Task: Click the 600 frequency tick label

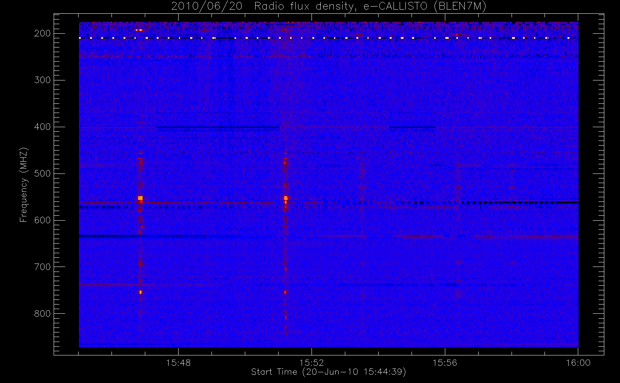Action: pyautogui.click(x=42, y=220)
